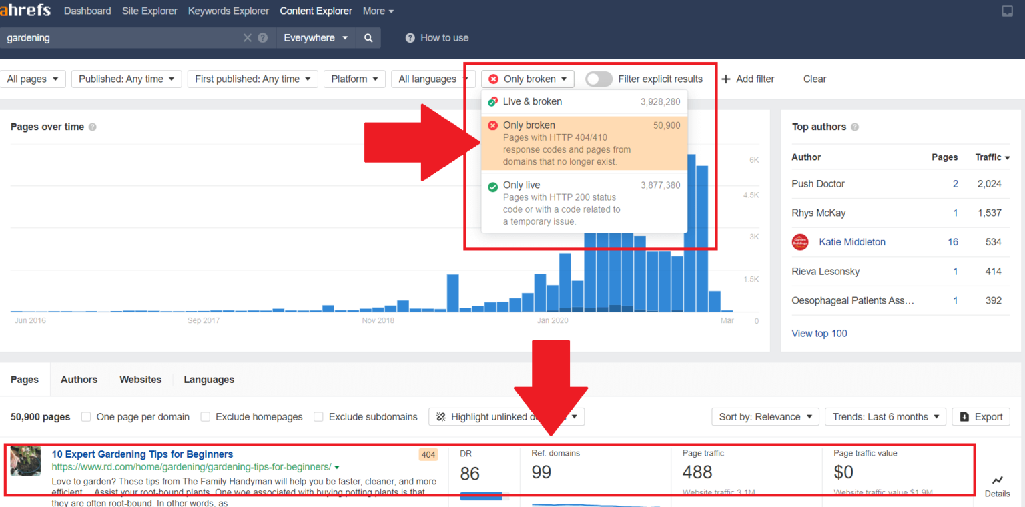Viewport: 1025px width, 507px height.
Task: Check One page per domain
Action: click(x=86, y=417)
